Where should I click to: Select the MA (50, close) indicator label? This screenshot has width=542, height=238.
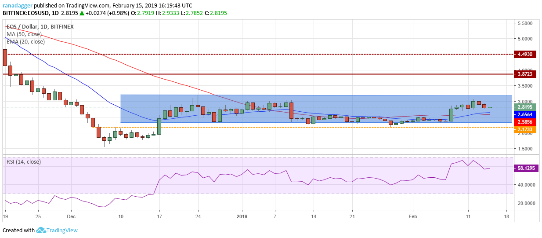(24, 34)
